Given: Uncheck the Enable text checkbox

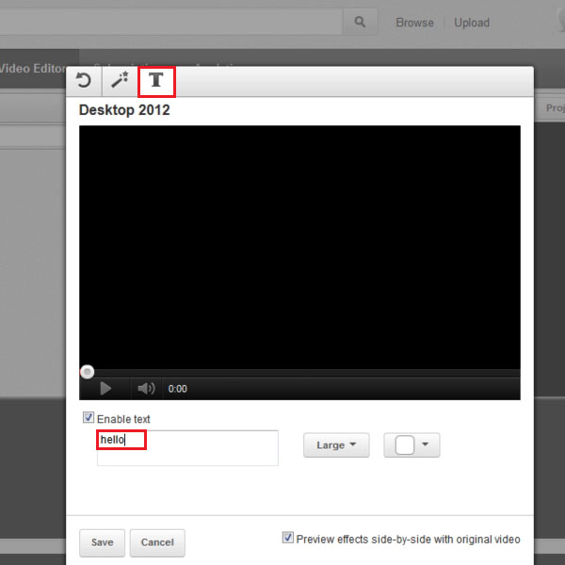Looking at the screenshot, I should [89, 417].
